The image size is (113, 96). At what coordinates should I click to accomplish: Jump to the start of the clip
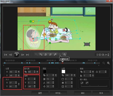pyautogui.click(x=6, y=55)
